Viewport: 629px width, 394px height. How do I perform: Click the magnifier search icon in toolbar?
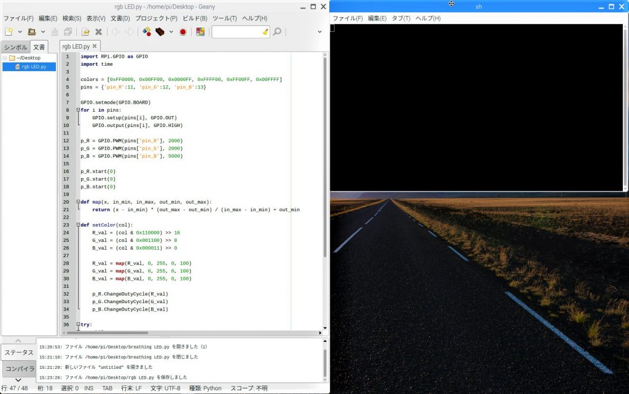[x=277, y=31]
